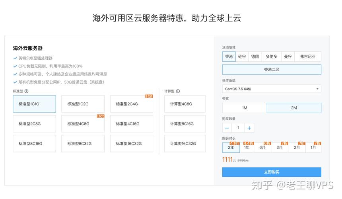Choose the 计算型4C8G compute option

coord(185,104)
